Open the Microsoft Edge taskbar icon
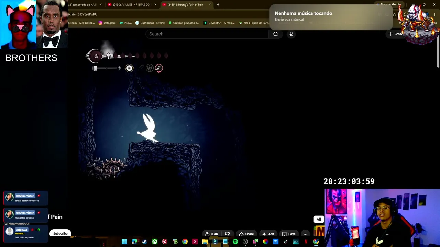 [x=134, y=242]
